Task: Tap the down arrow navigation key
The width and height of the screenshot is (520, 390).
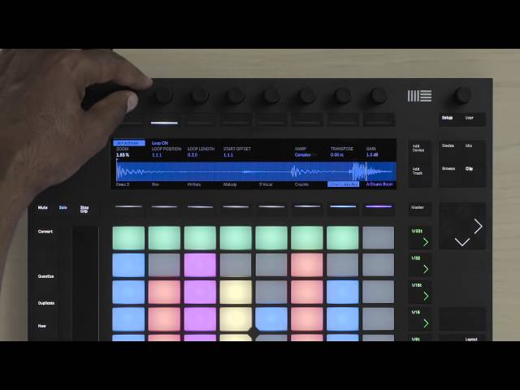Action: pyautogui.click(x=462, y=242)
